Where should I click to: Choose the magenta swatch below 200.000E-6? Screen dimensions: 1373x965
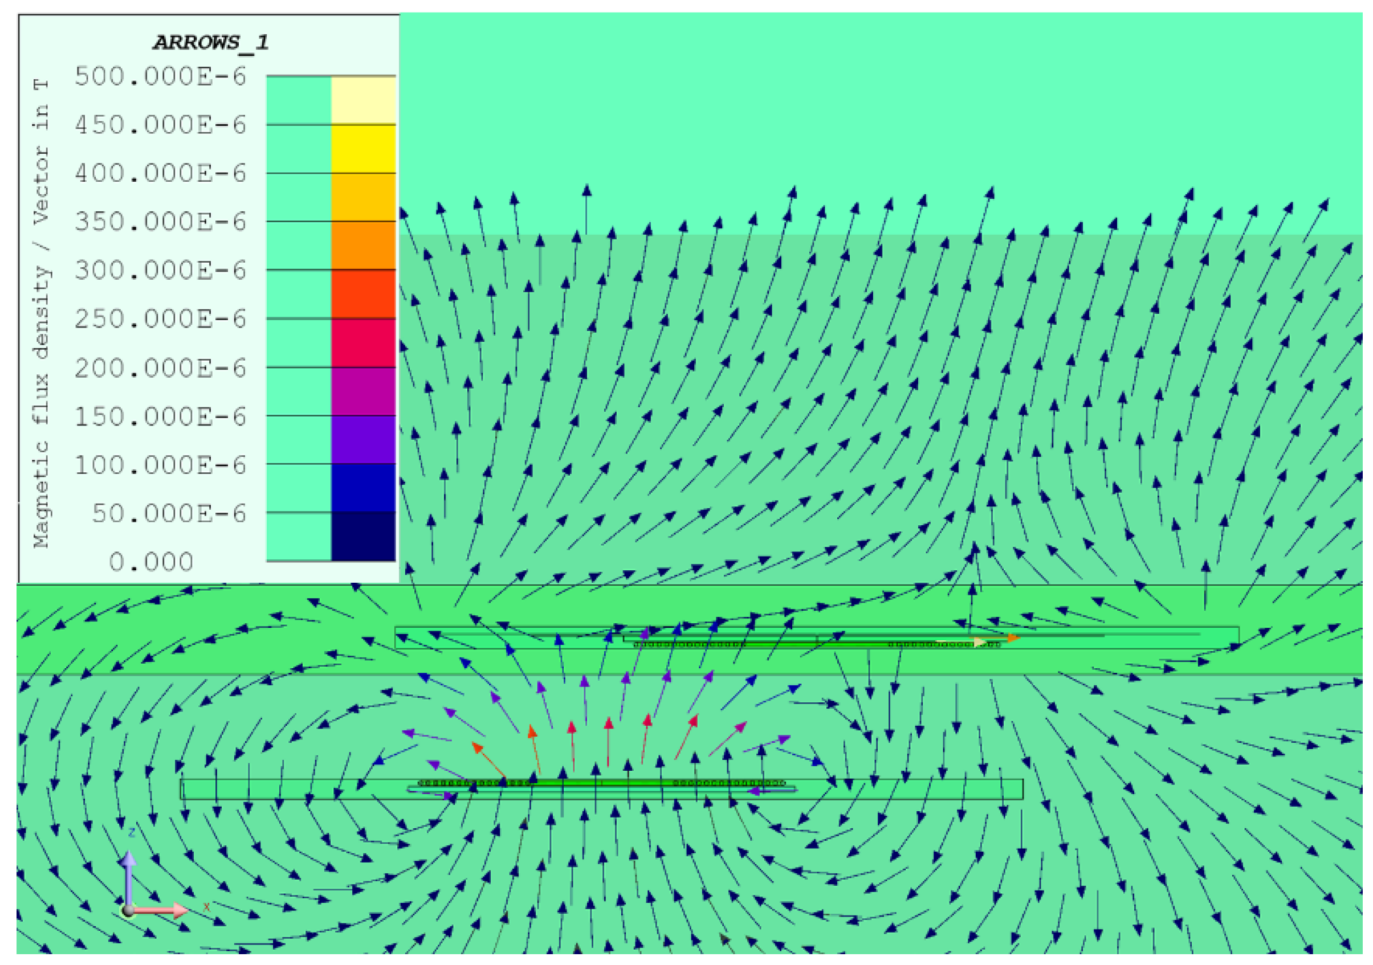(x=363, y=391)
